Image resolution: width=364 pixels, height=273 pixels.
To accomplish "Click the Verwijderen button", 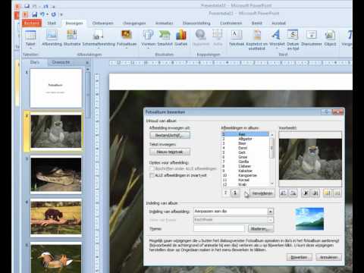I will point(262,193).
